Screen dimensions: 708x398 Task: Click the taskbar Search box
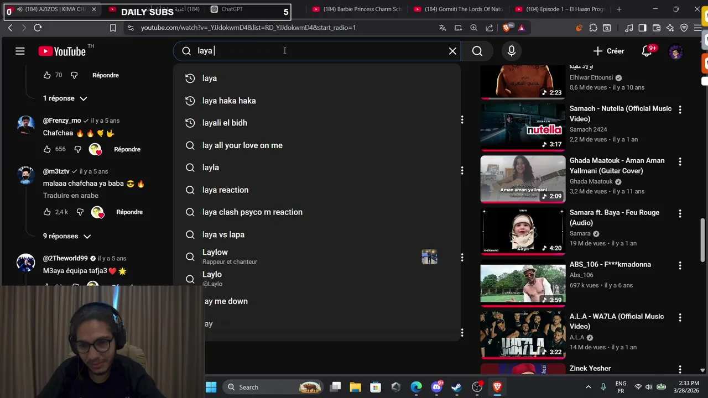[x=273, y=387]
